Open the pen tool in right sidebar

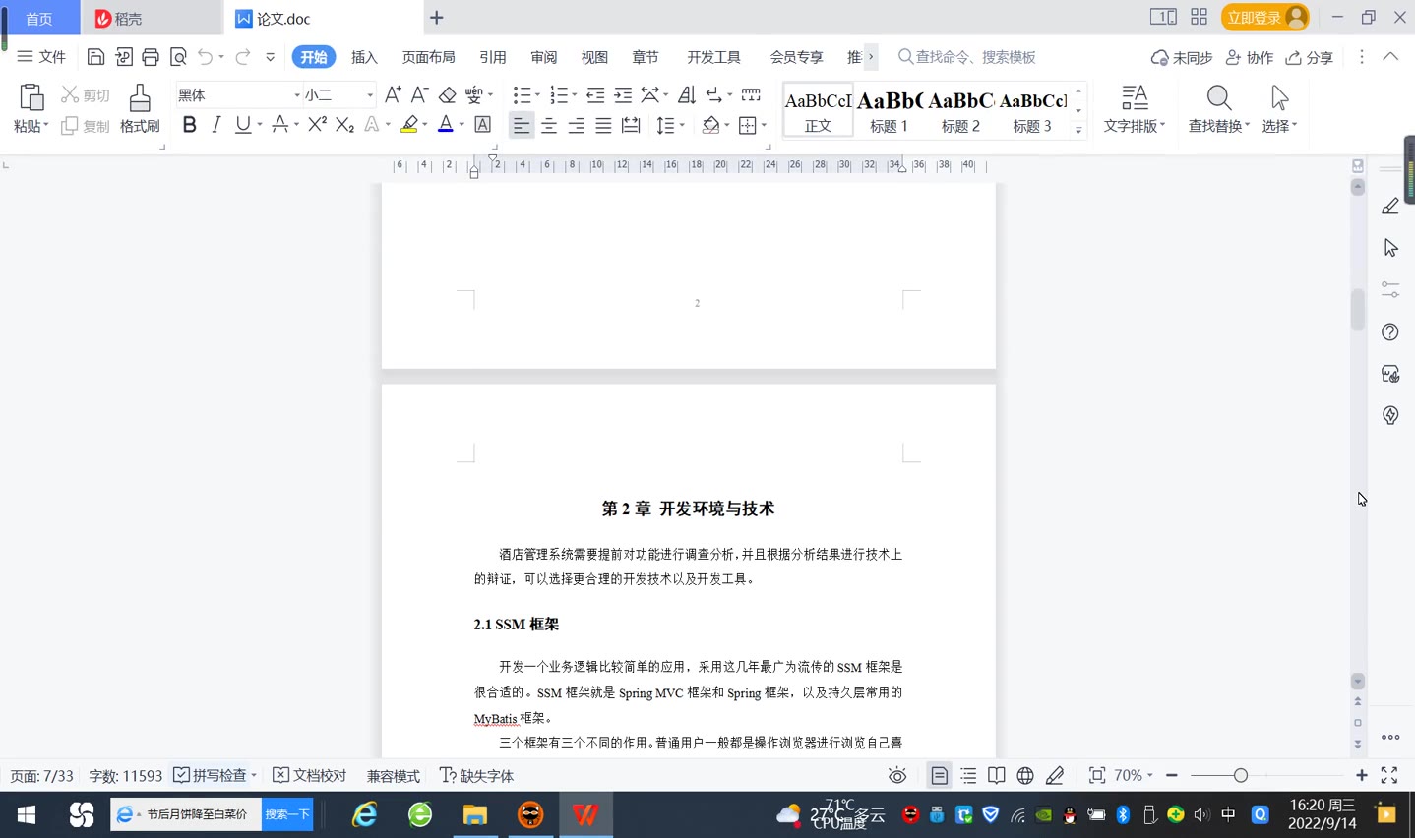pos(1390,206)
